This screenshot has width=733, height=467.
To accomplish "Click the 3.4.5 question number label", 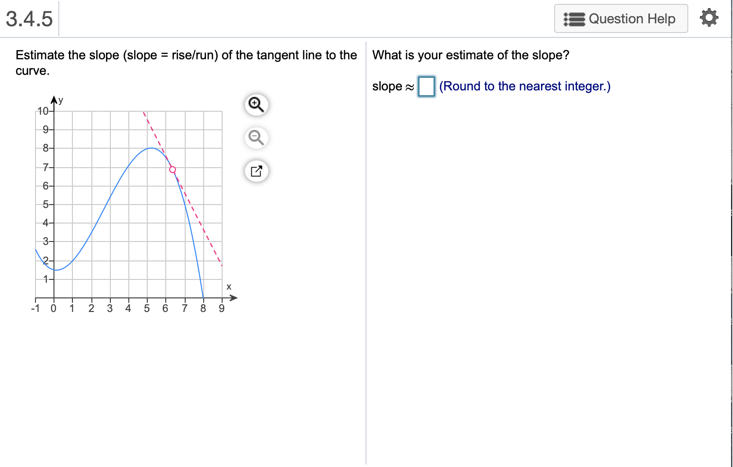I will point(28,17).
